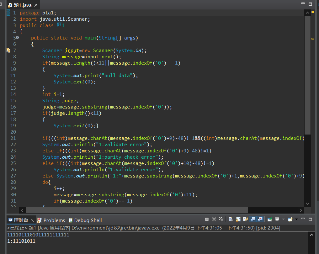Clear the console output
319x254 pixels.
(231, 220)
